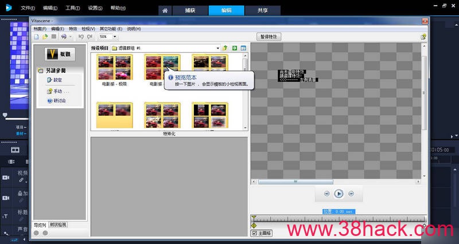Click the end keyframe diamond on timeline
Viewport: 459px width, 244px height.
(x=425, y=225)
